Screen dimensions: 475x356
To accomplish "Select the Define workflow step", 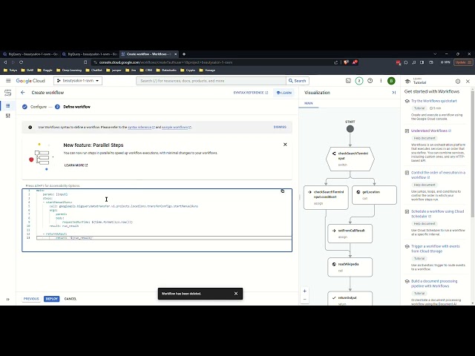I will (73, 107).
